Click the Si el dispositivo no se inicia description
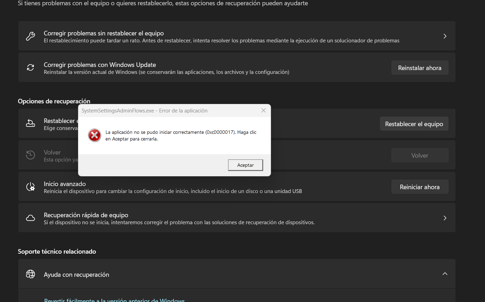Viewport: 485px width, 302px height. pyautogui.click(x=179, y=222)
